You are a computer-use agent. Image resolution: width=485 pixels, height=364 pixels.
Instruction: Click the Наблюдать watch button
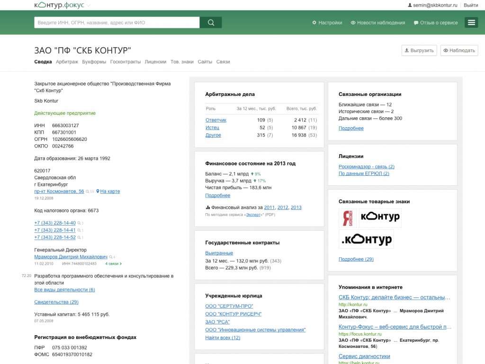tap(459, 50)
